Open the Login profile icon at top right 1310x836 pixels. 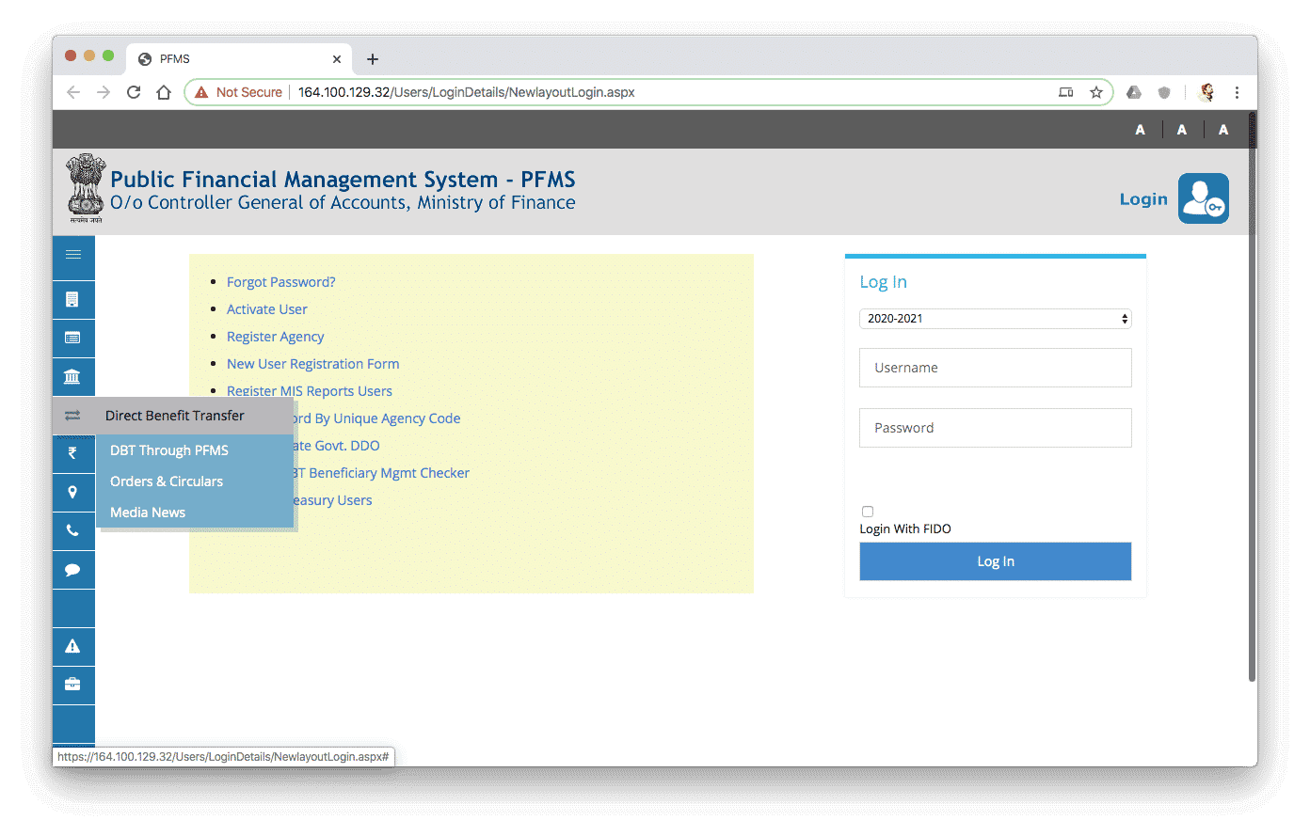[1203, 197]
